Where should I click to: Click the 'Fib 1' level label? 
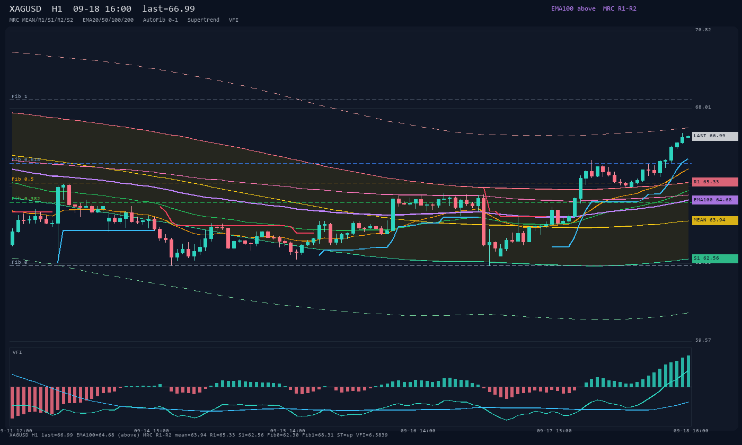click(20, 96)
